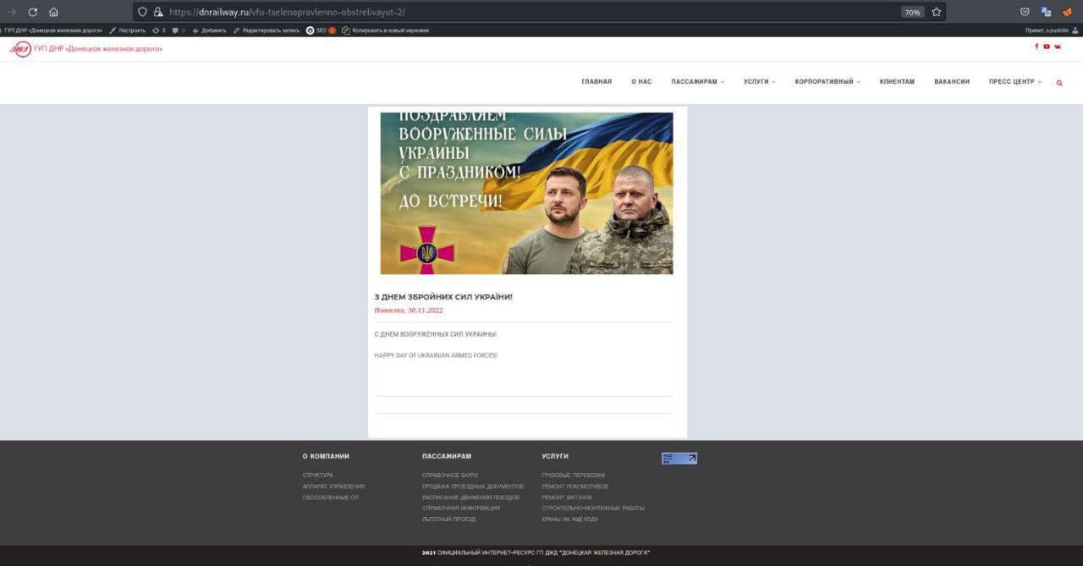Expand the ПРЕСС ЦЕНТР dropdown
This screenshot has width=1083, height=566.
[1014, 82]
